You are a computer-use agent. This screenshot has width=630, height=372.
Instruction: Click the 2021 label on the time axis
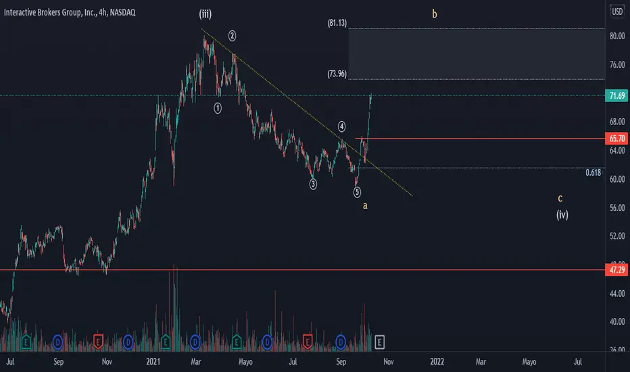click(153, 362)
